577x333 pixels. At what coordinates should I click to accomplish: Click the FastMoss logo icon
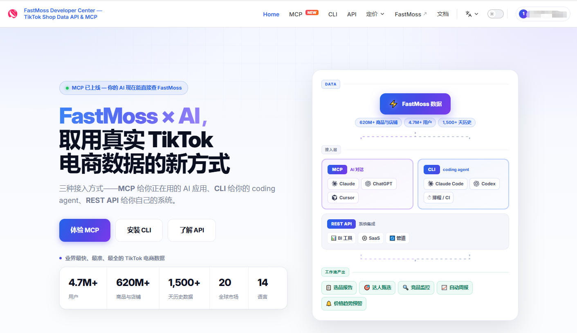(13, 14)
